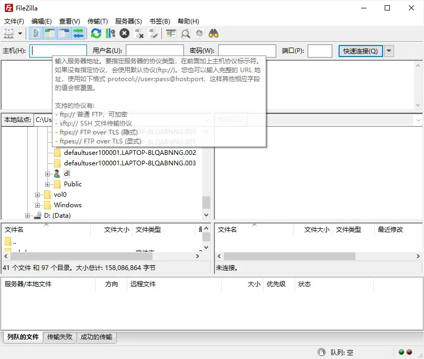Click the queue status 队列: 空
Viewport: 424px width, 359px height.
point(342,353)
